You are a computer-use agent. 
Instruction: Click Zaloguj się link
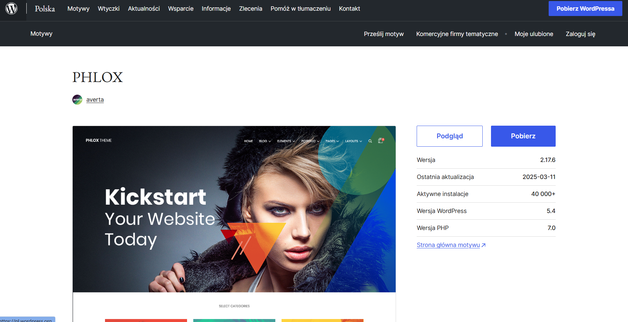pyautogui.click(x=580, y=34)
